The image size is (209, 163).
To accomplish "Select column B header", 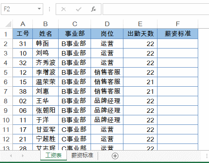I will pos(45,24).
